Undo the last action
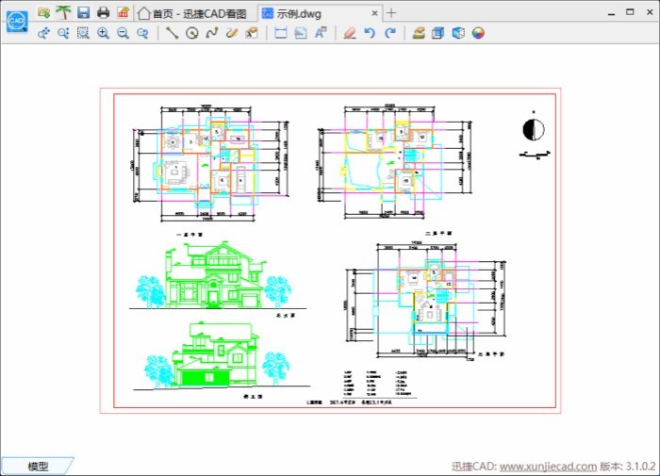The image size is (660, 476). click(370, 33)
